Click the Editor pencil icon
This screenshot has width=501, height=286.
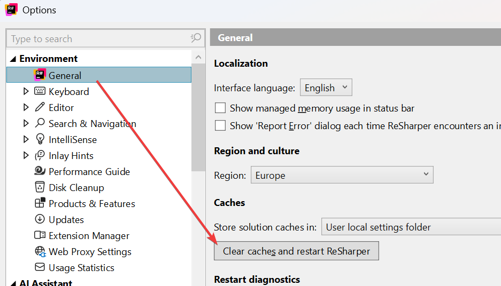[x=40, y=107]
